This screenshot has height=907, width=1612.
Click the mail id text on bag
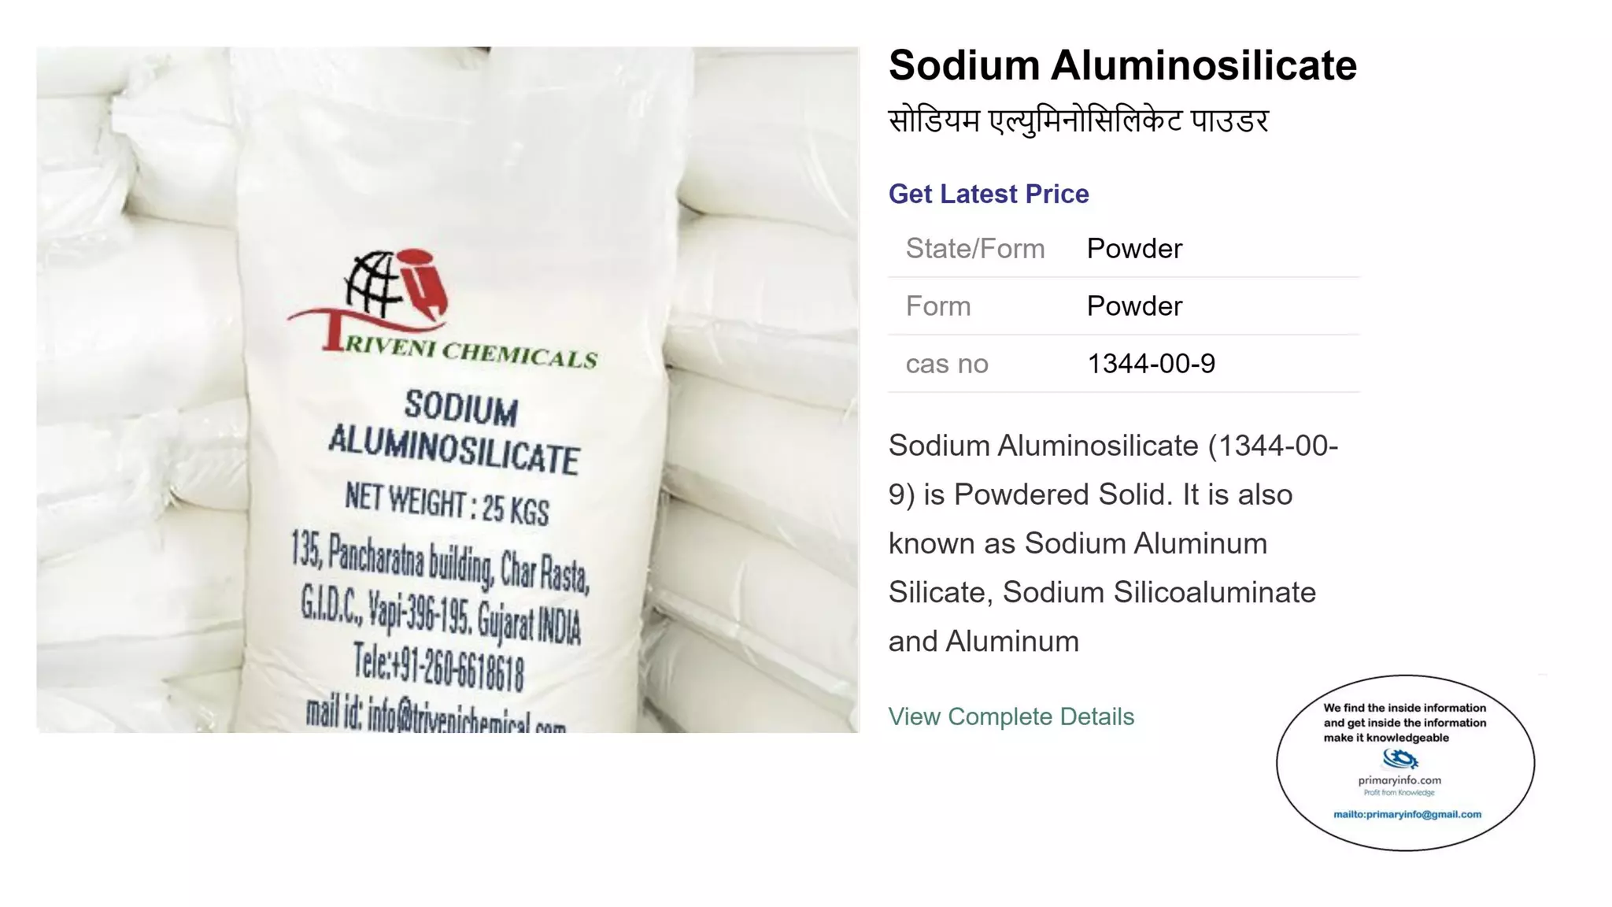pyautogui.click(x=435, y=715)
